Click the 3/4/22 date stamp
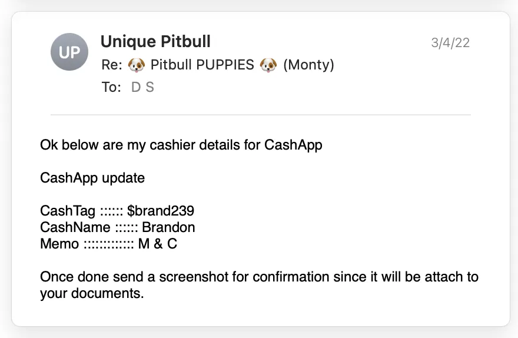The width and height of the screenshot is (518, 338). [x=450, y=43]
